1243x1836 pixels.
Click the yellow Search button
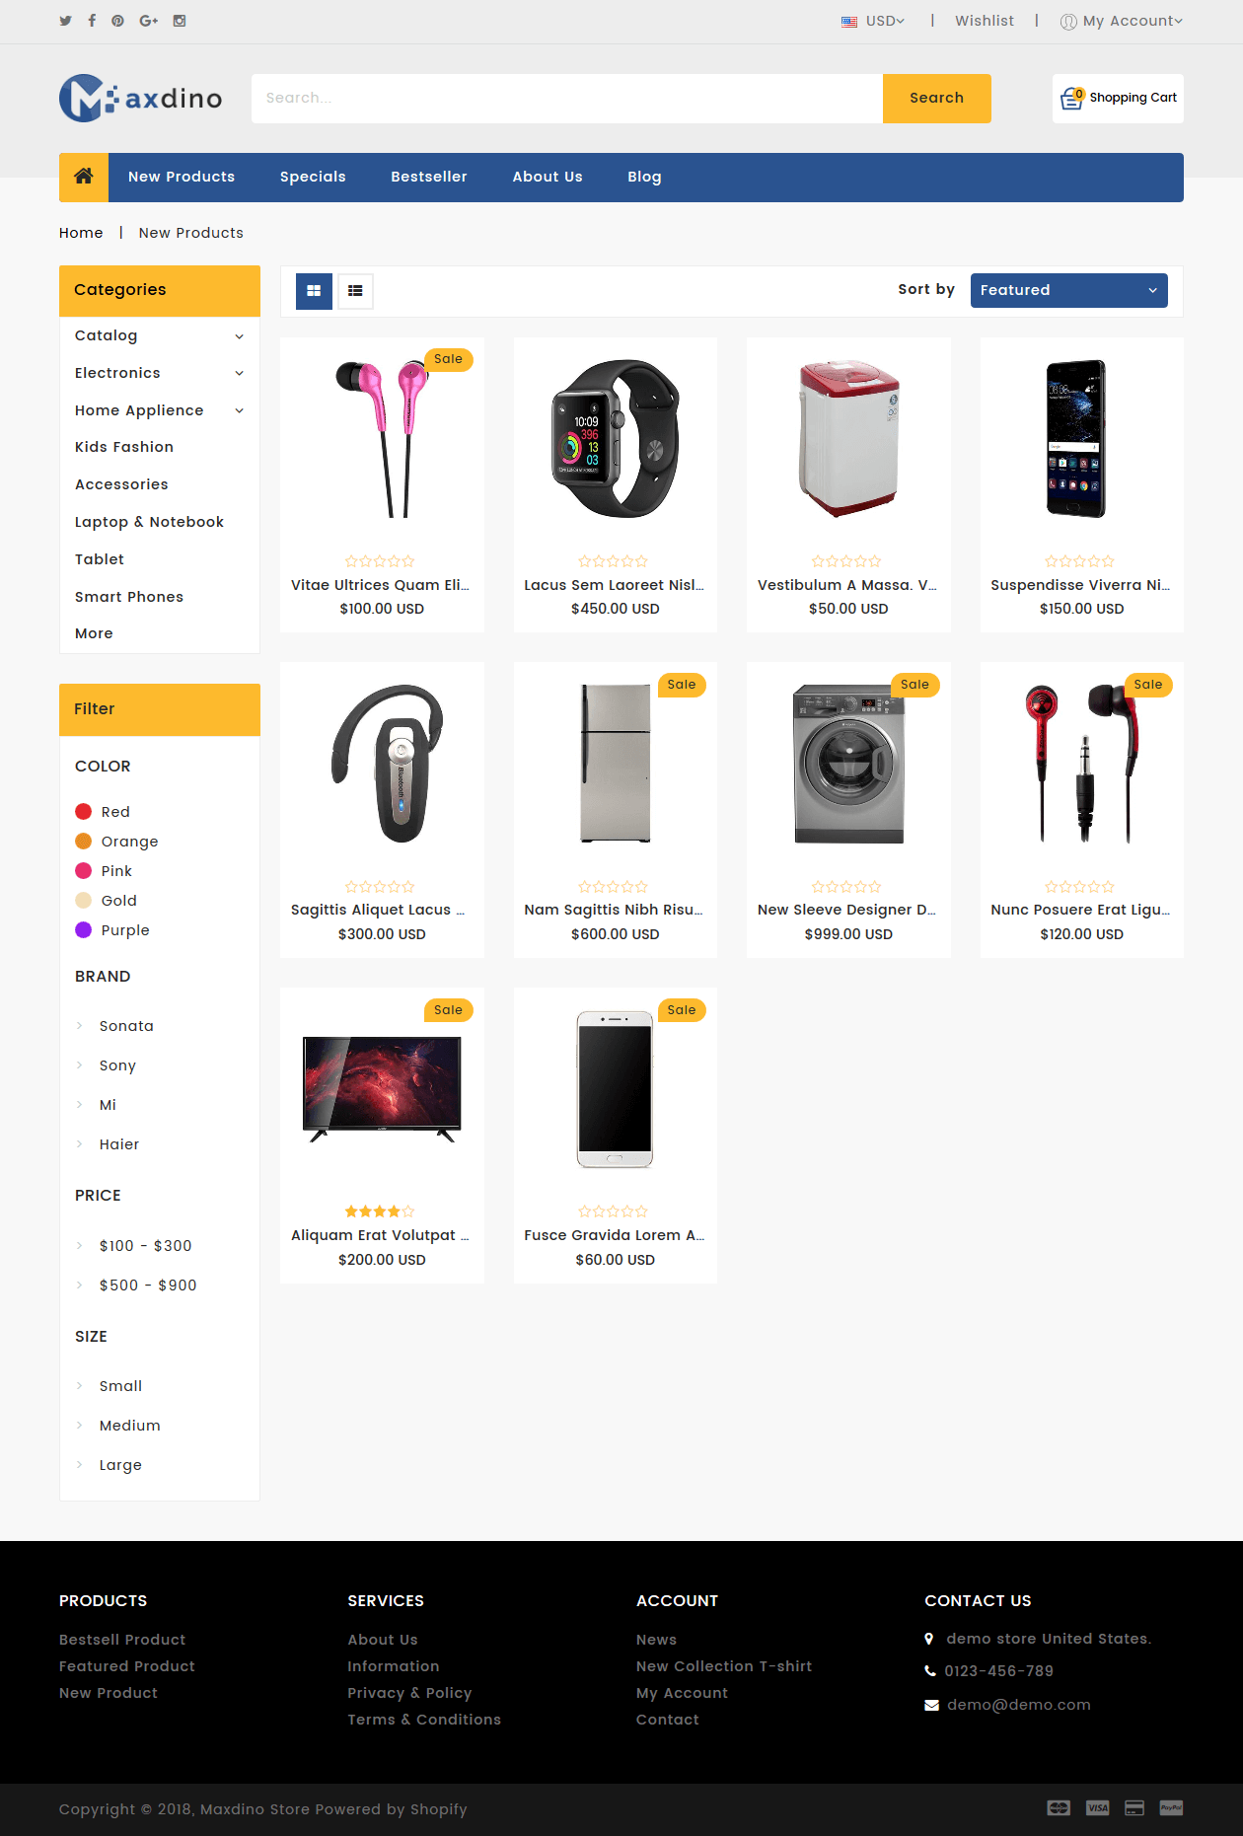coord(937,99)
